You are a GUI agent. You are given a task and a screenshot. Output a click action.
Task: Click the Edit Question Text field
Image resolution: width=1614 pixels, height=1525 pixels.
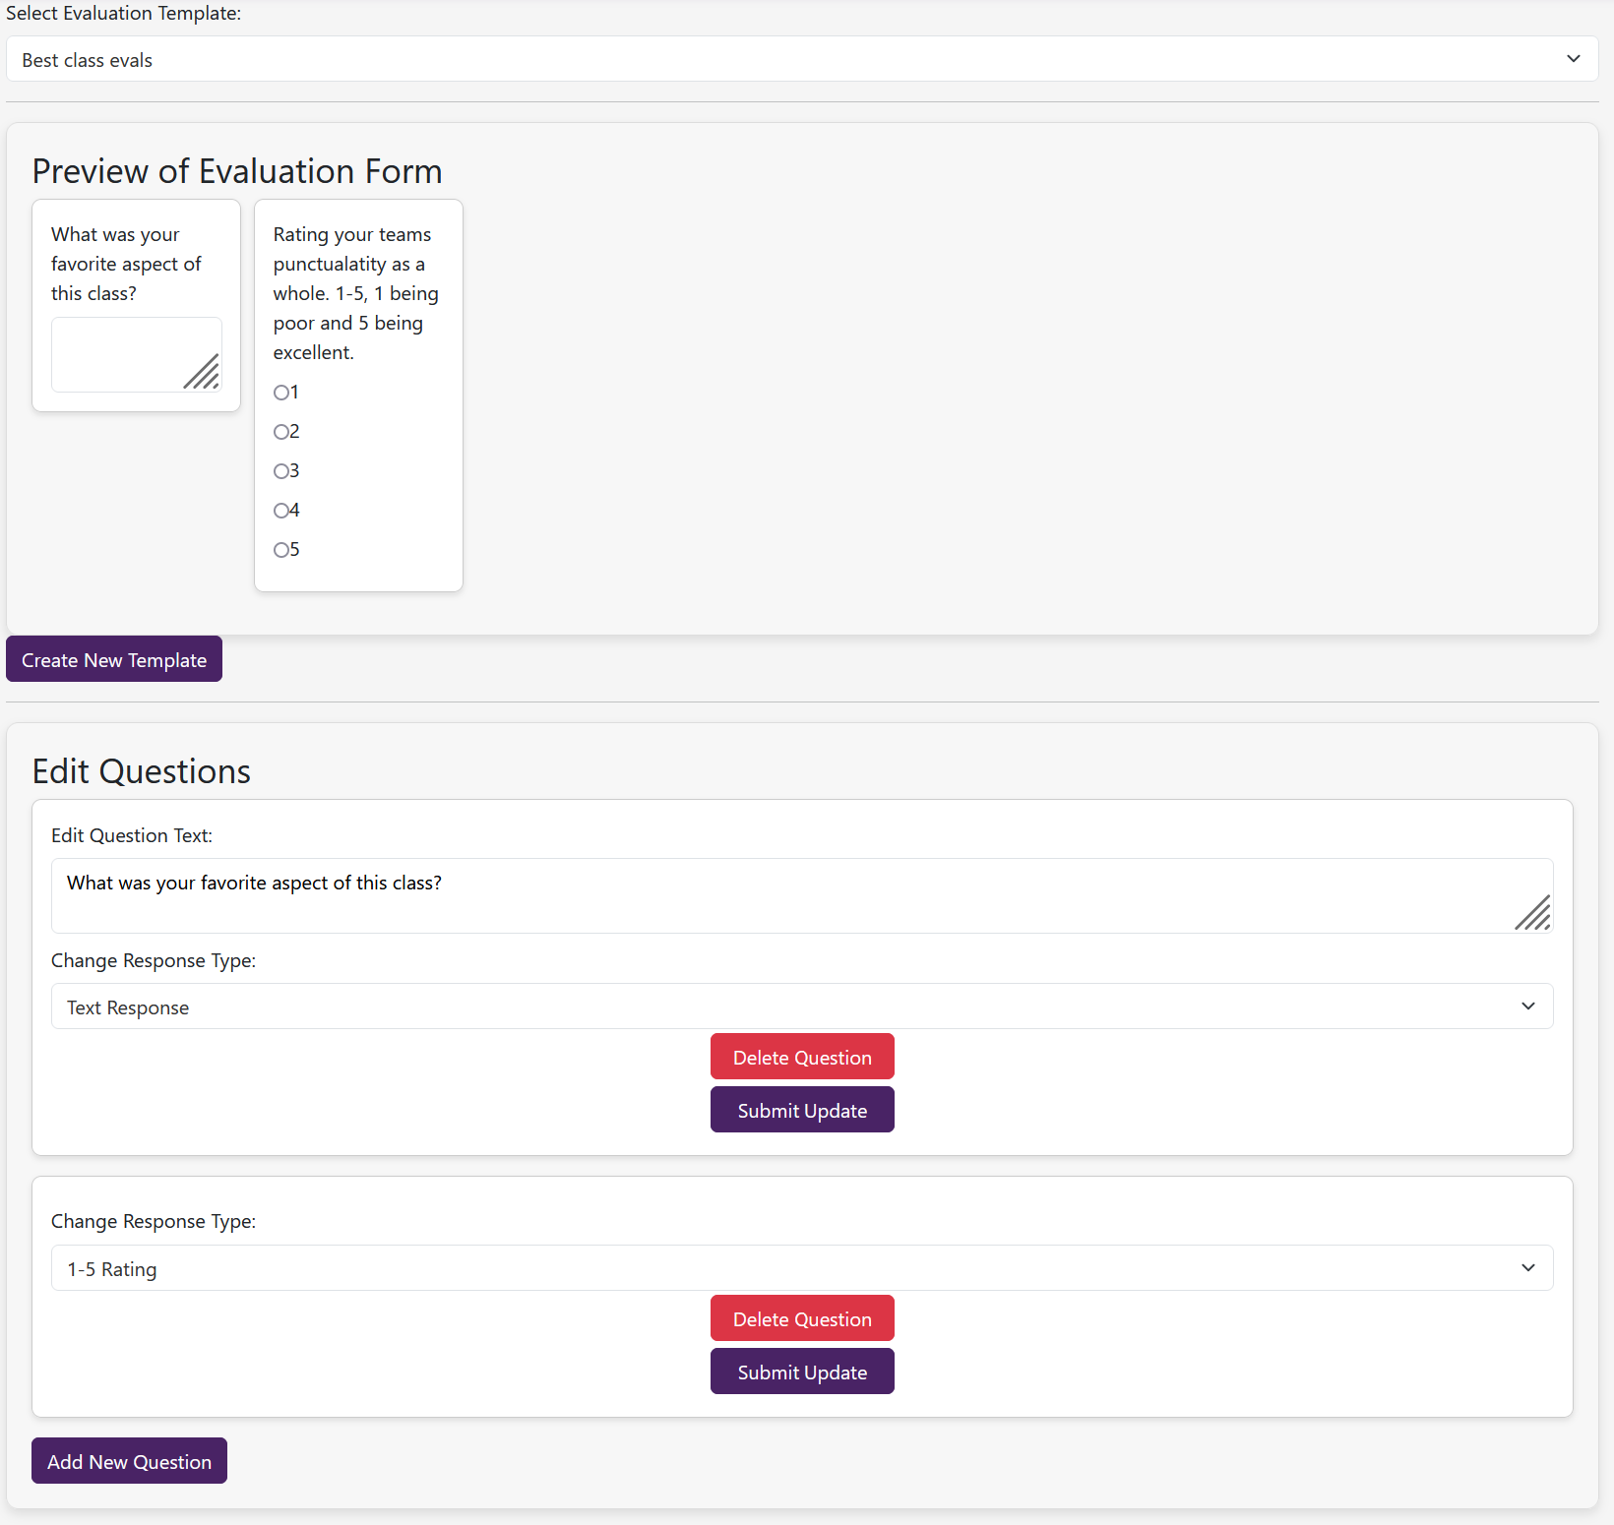(x=802, y=895)
